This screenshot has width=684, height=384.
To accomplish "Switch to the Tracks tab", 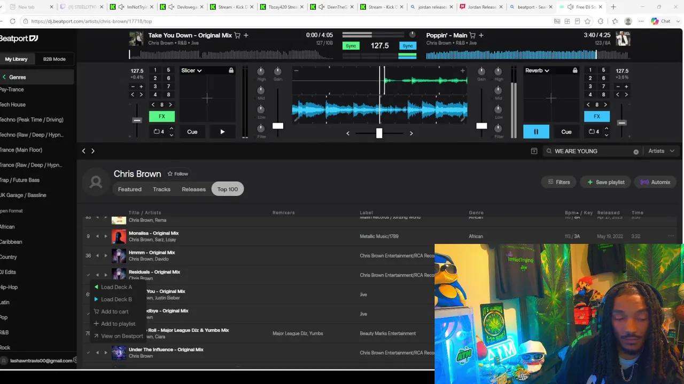I will point(161,189).
